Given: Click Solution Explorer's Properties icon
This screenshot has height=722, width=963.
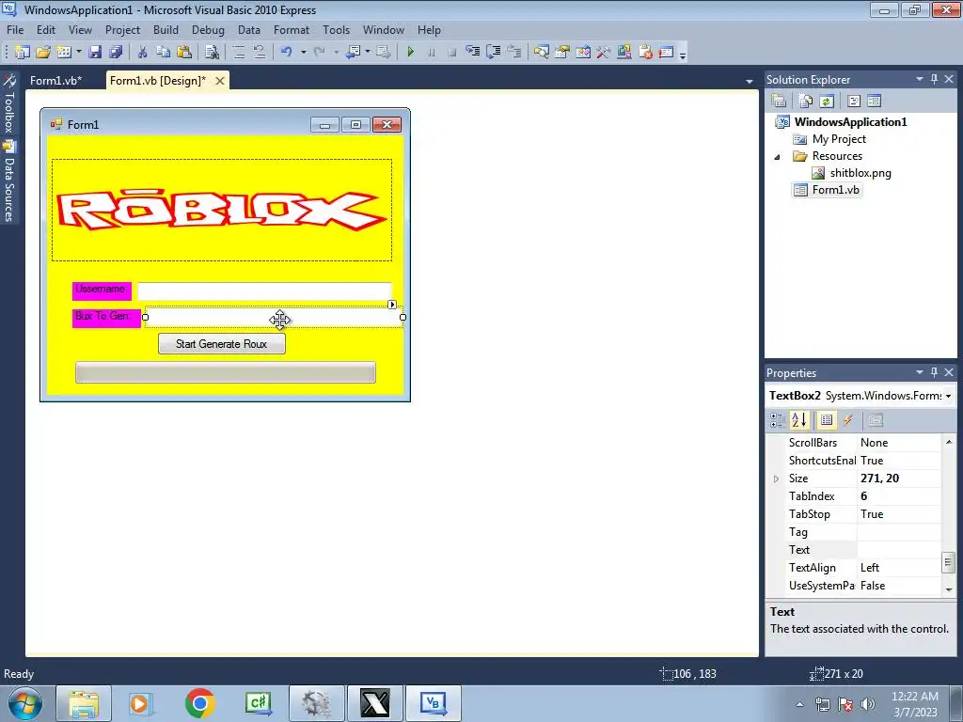Looking at the screenshot, I should [x=779, y=101].
